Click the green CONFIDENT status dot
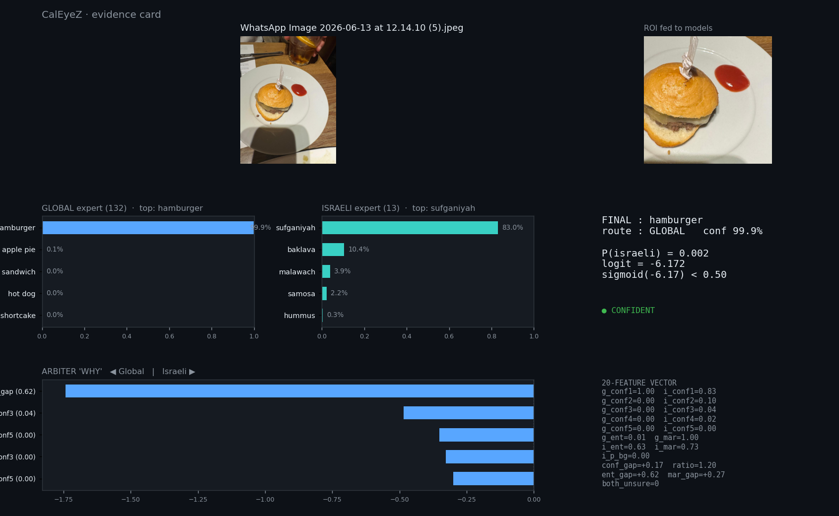This screenshot has width=839, height=516. click(x=604, y=311)
